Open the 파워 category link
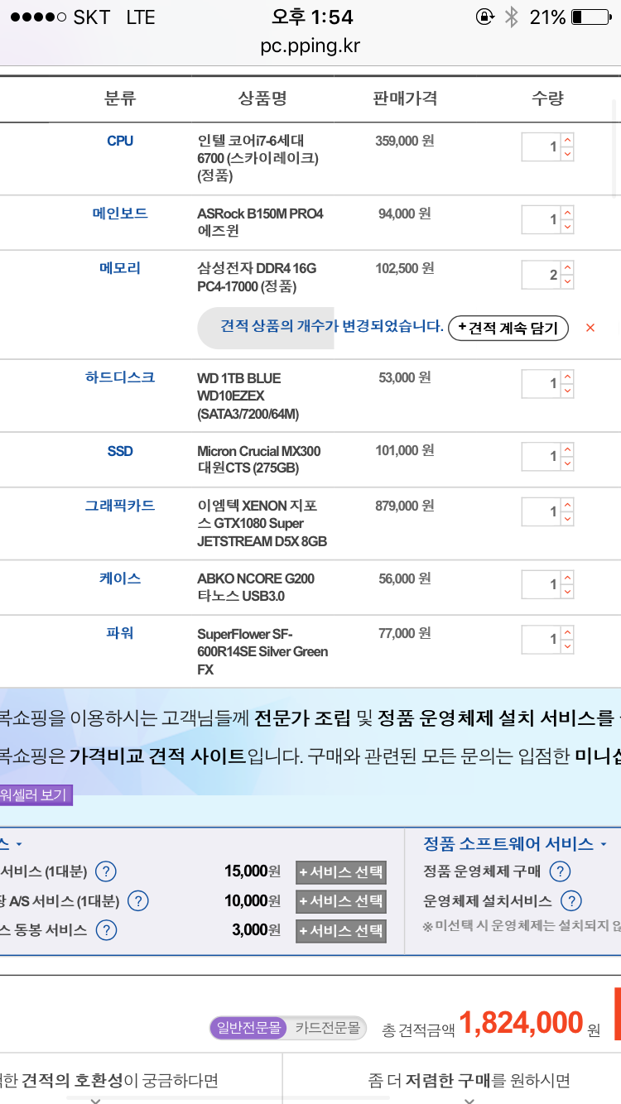The height and width of the screenshot is (1104, 621). (x=120, y=632)
